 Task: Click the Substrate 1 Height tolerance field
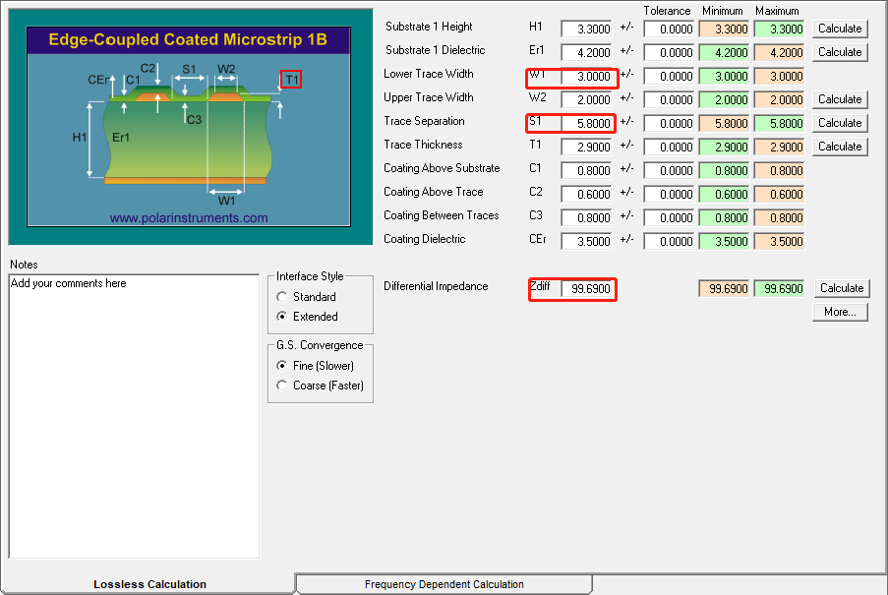pyautogui.click(x=669, y=30)
